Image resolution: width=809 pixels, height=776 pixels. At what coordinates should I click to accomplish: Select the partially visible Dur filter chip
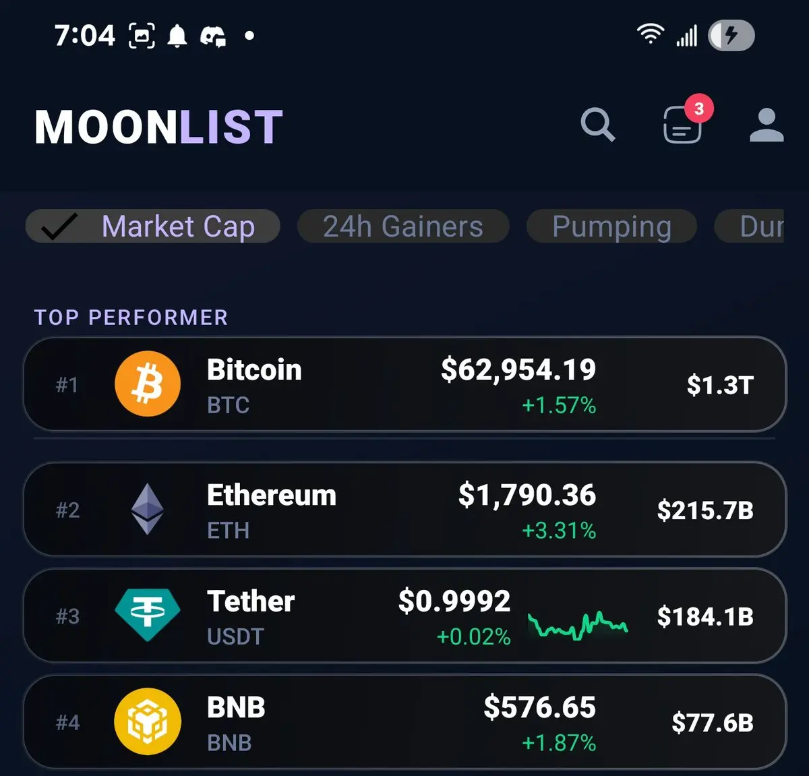click(750, 226)
